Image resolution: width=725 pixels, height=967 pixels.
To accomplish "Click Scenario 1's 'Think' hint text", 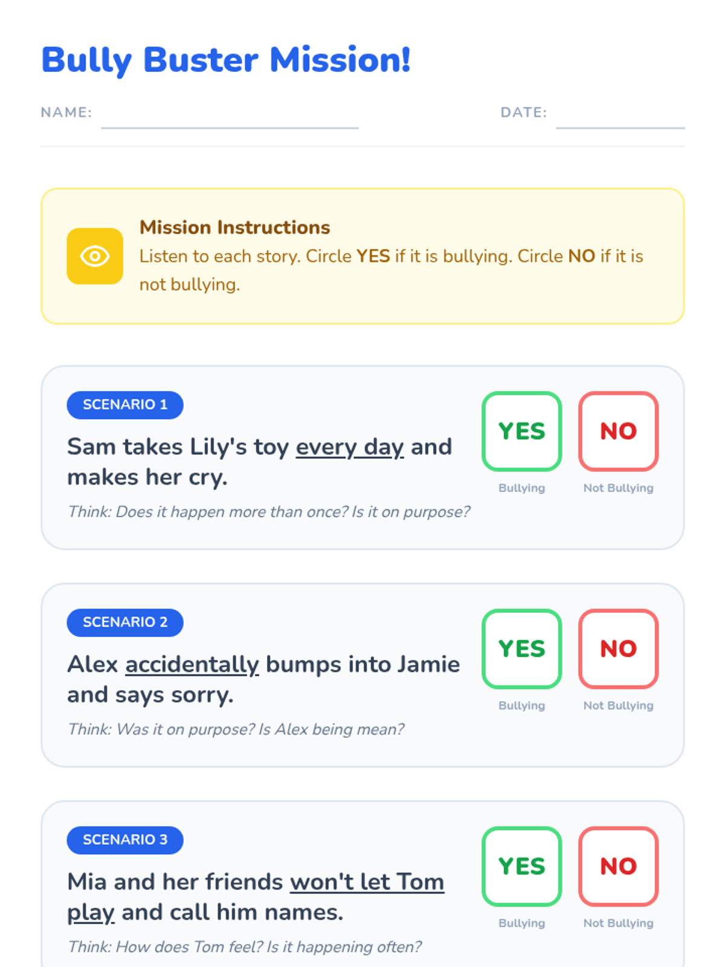I will pos(269,512).
